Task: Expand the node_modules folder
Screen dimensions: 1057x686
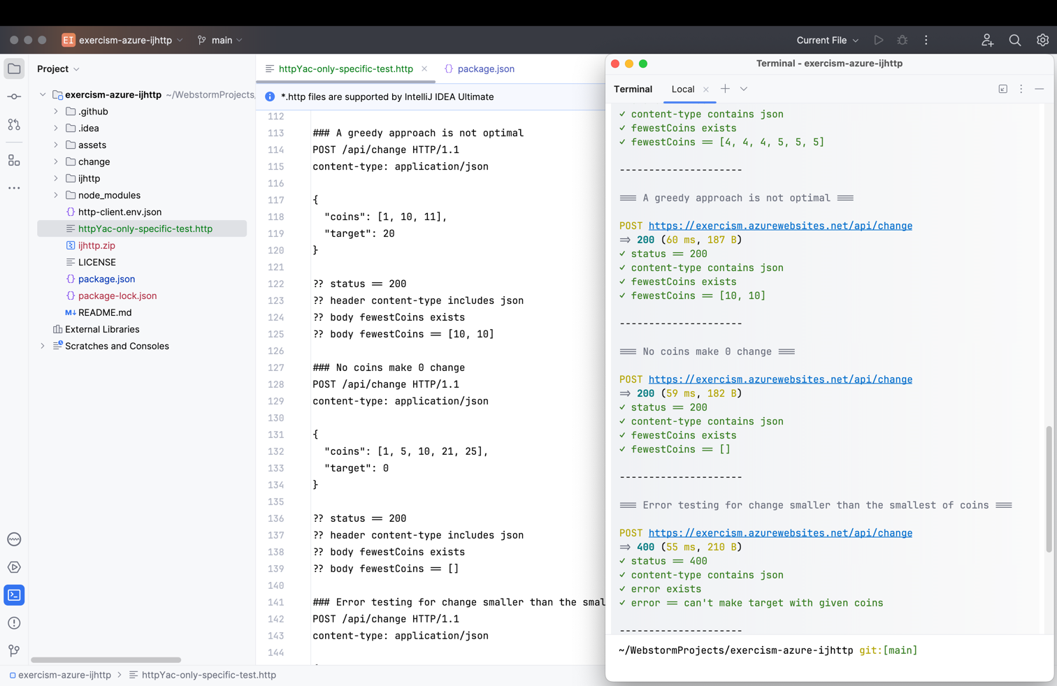Action: 56,195
